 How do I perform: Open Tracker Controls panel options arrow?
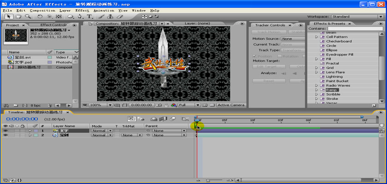point(300,25)
